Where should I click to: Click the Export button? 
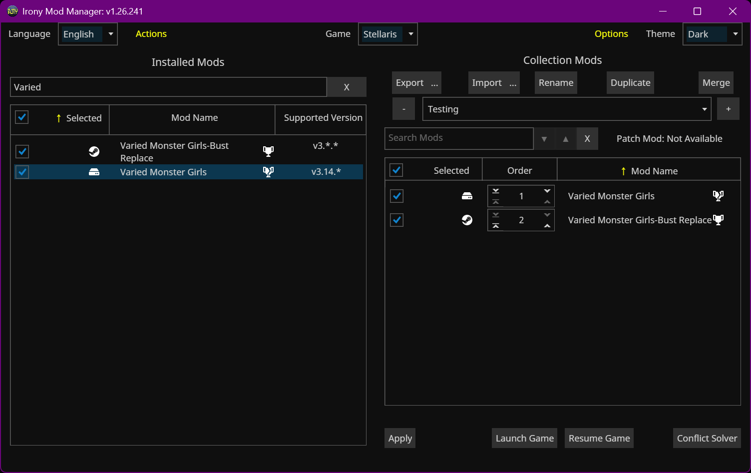coord(410,83)
